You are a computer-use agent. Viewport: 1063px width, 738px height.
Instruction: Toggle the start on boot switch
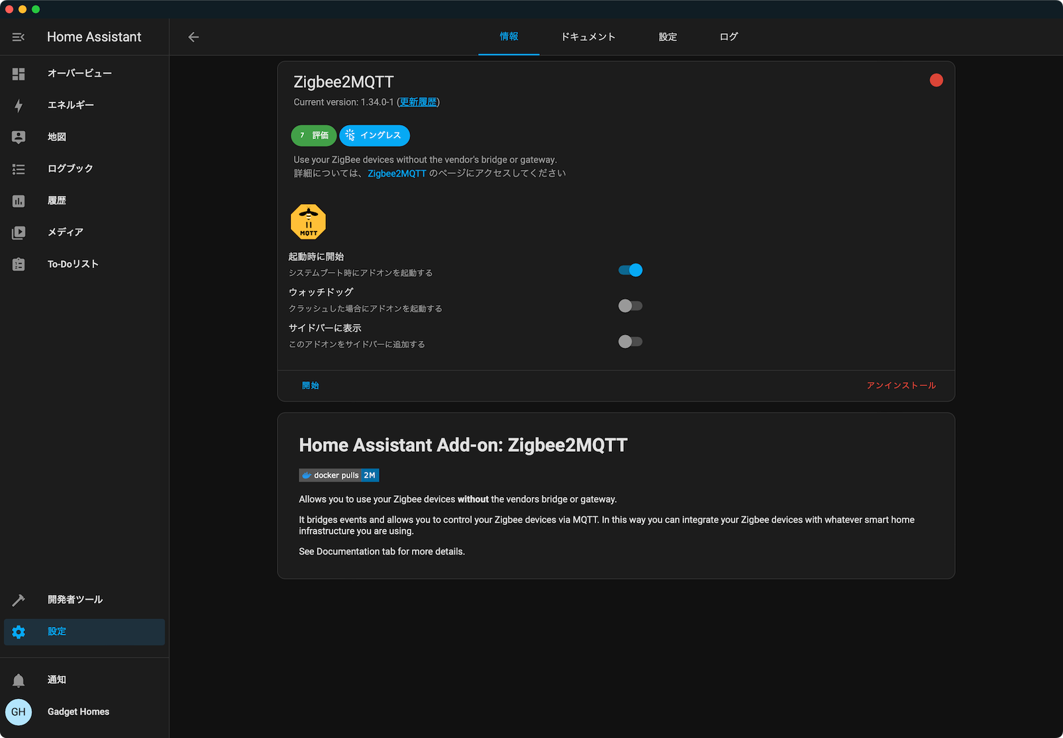click(x=631, y=270)
